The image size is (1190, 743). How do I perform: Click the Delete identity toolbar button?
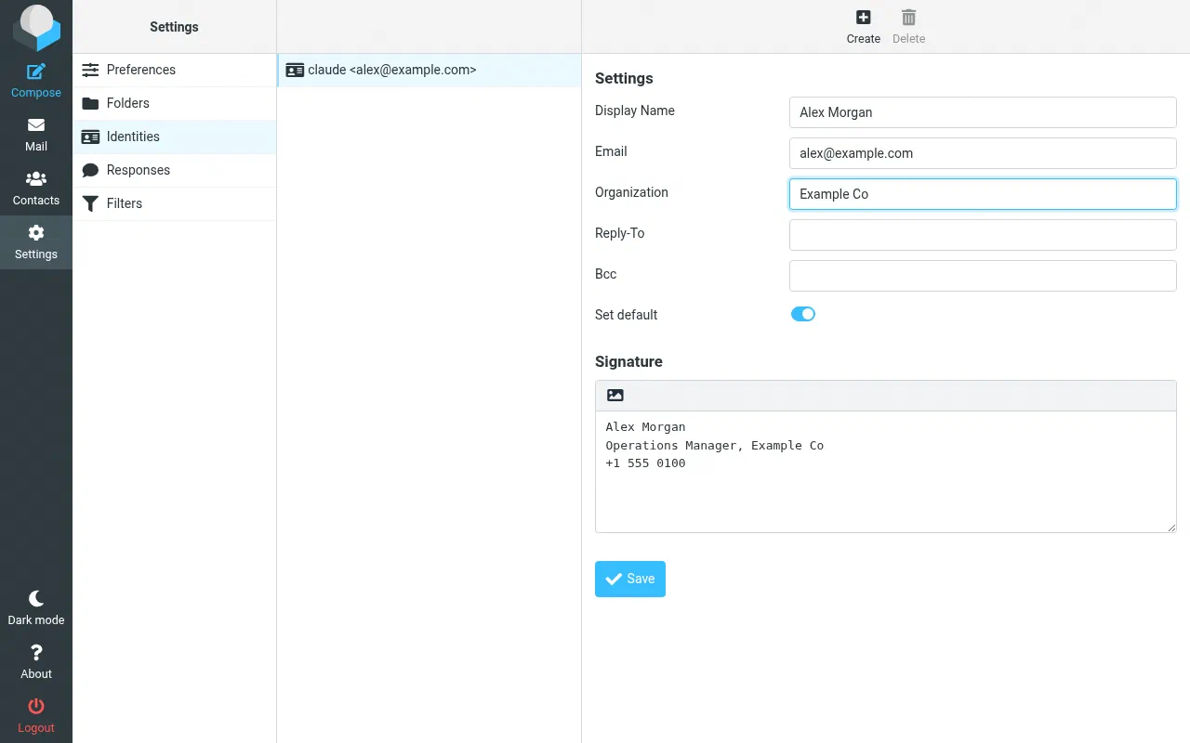tap(908, 27)
